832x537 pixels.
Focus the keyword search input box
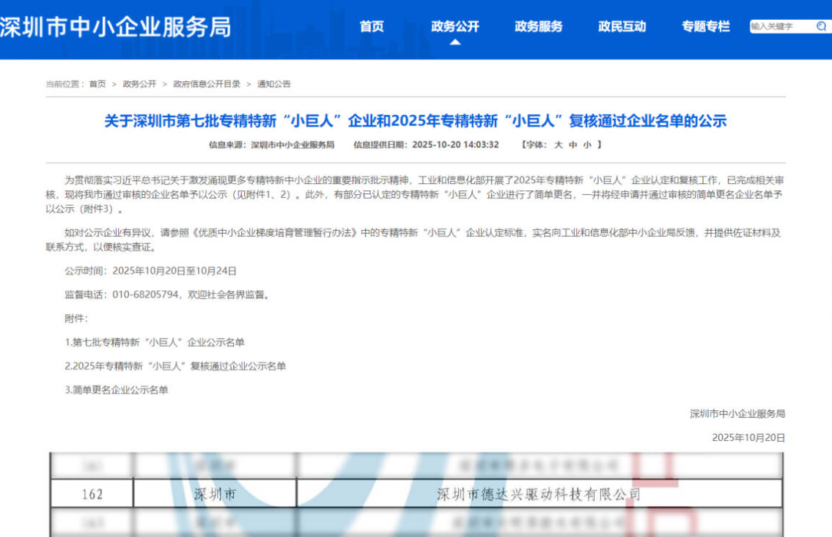[x=781, y=26]
